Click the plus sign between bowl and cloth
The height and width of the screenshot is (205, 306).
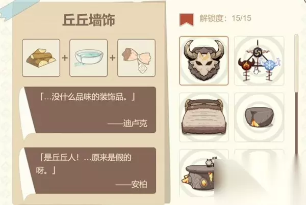click(112, 58)
